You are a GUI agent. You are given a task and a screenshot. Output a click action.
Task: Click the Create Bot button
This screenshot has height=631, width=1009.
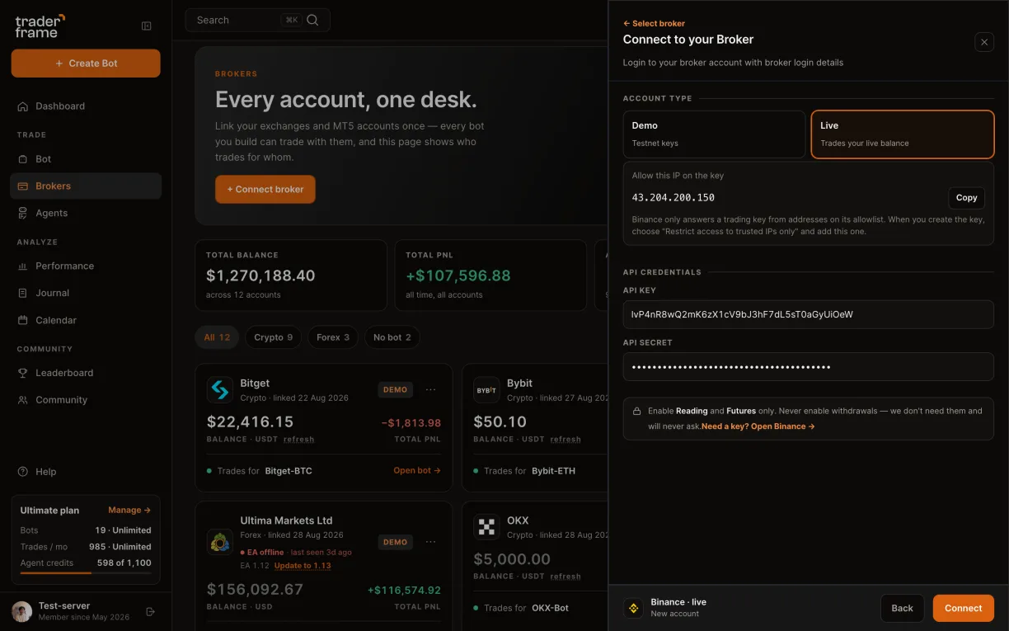(x=86, y=64)
